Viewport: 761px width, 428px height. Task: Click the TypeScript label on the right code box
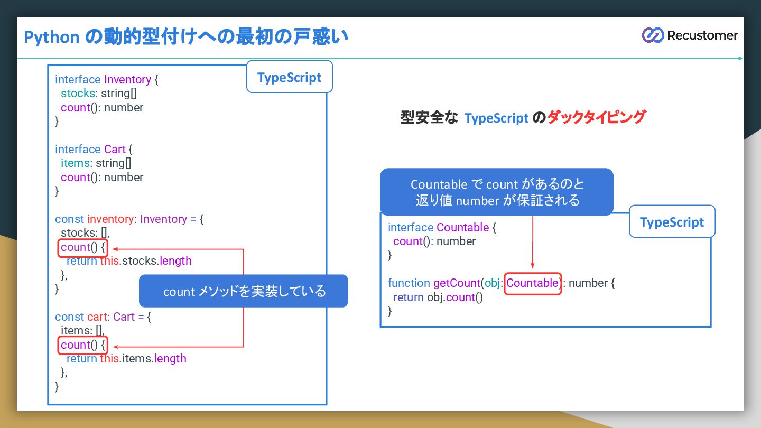tap(672, 222)
